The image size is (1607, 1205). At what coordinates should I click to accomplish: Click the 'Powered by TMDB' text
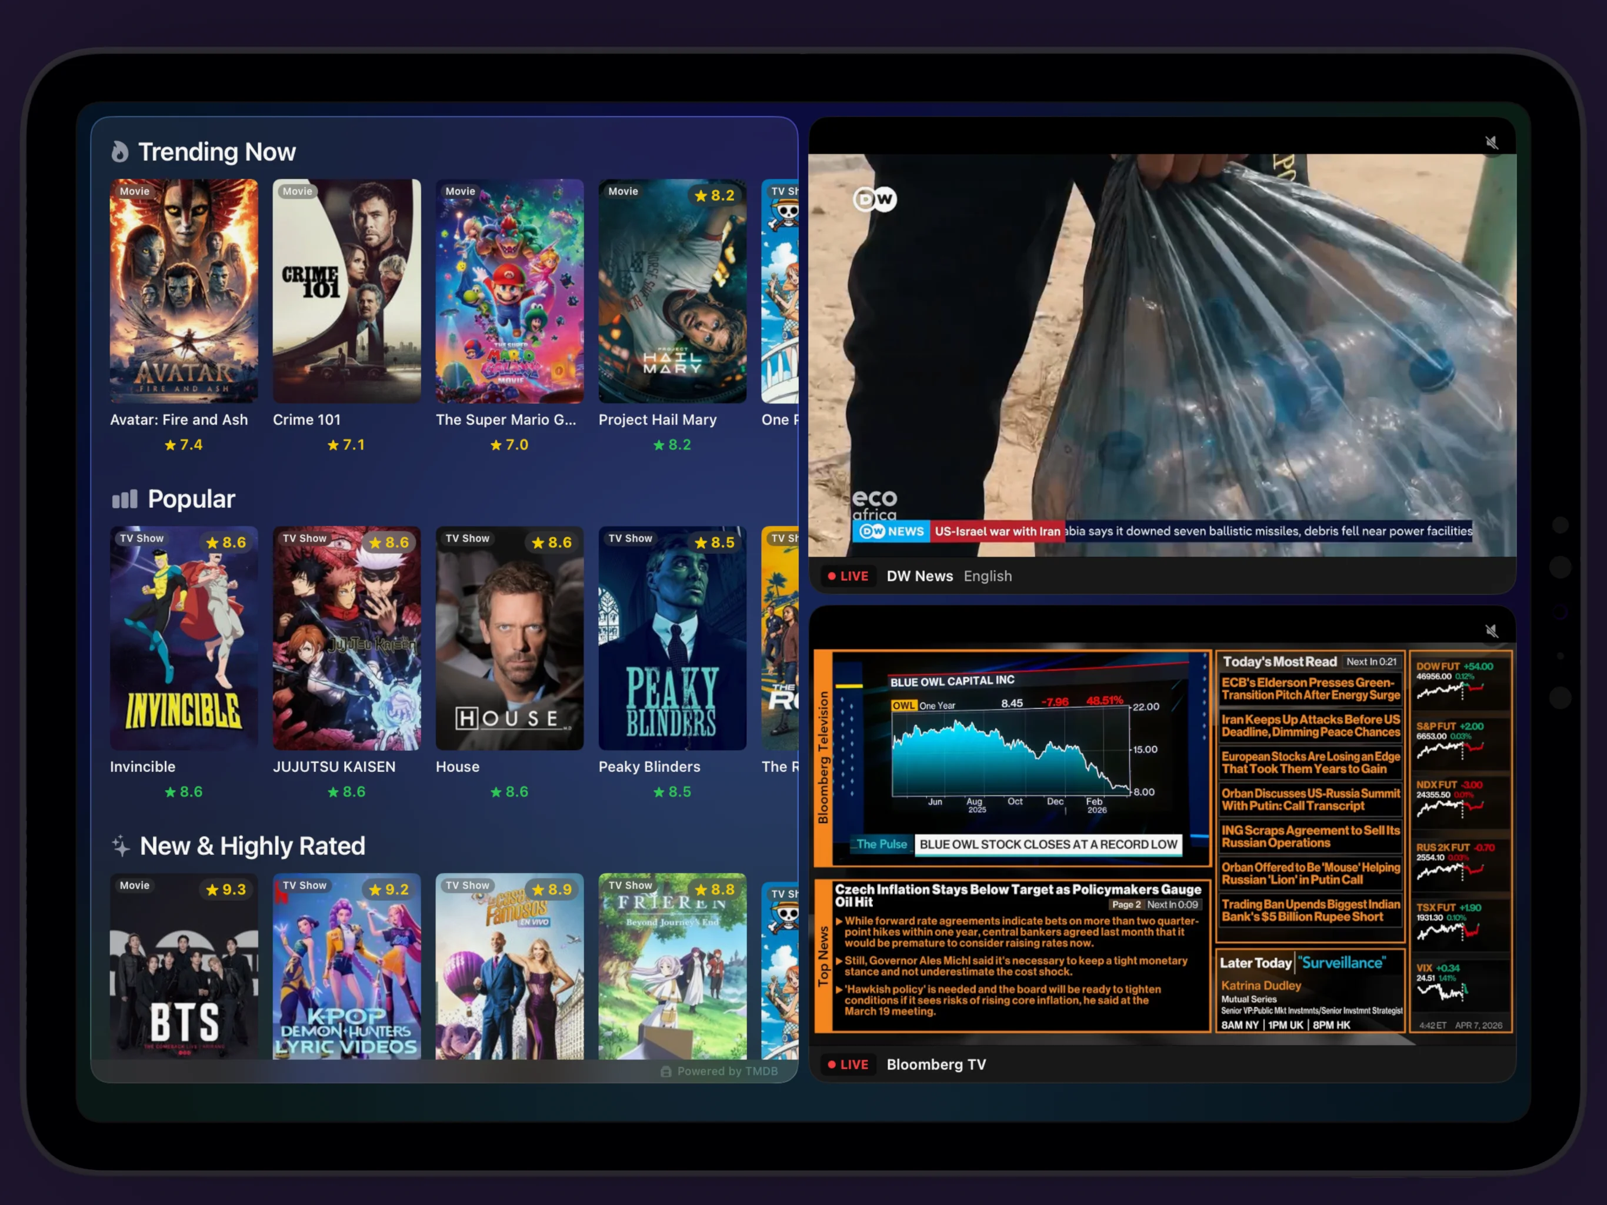727,1072
